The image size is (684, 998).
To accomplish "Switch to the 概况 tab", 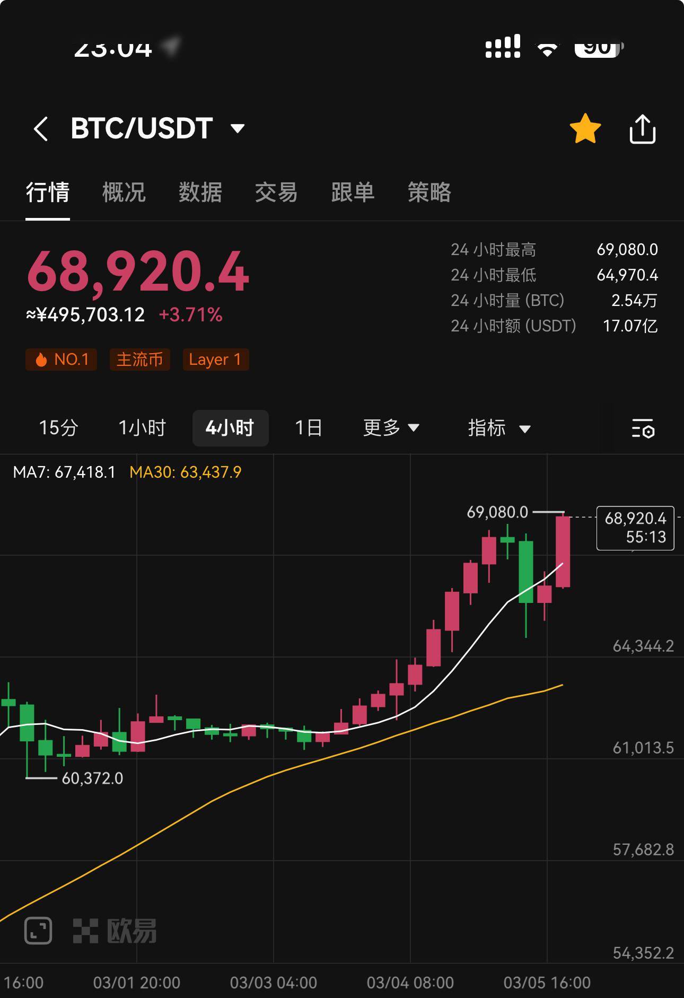I will pos(124,192).
